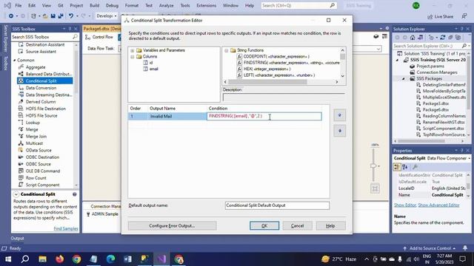This screenshot has height=266, width=474.
Task: Click Save icon in Visual Studio toolbar
Action: 53,16
